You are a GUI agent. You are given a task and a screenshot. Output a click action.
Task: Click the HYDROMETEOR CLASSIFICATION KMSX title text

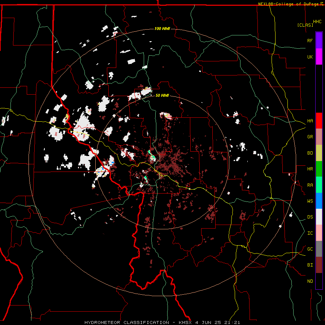[162, 322]
